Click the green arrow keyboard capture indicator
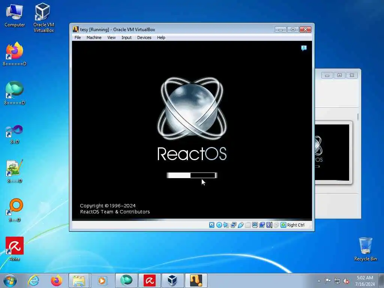Image resolution: width=384 pixels, height=288 pixels. 283,225
